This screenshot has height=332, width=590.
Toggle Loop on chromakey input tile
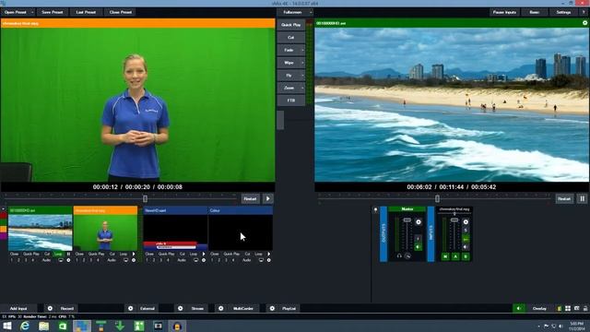click(x=123, y=255)
